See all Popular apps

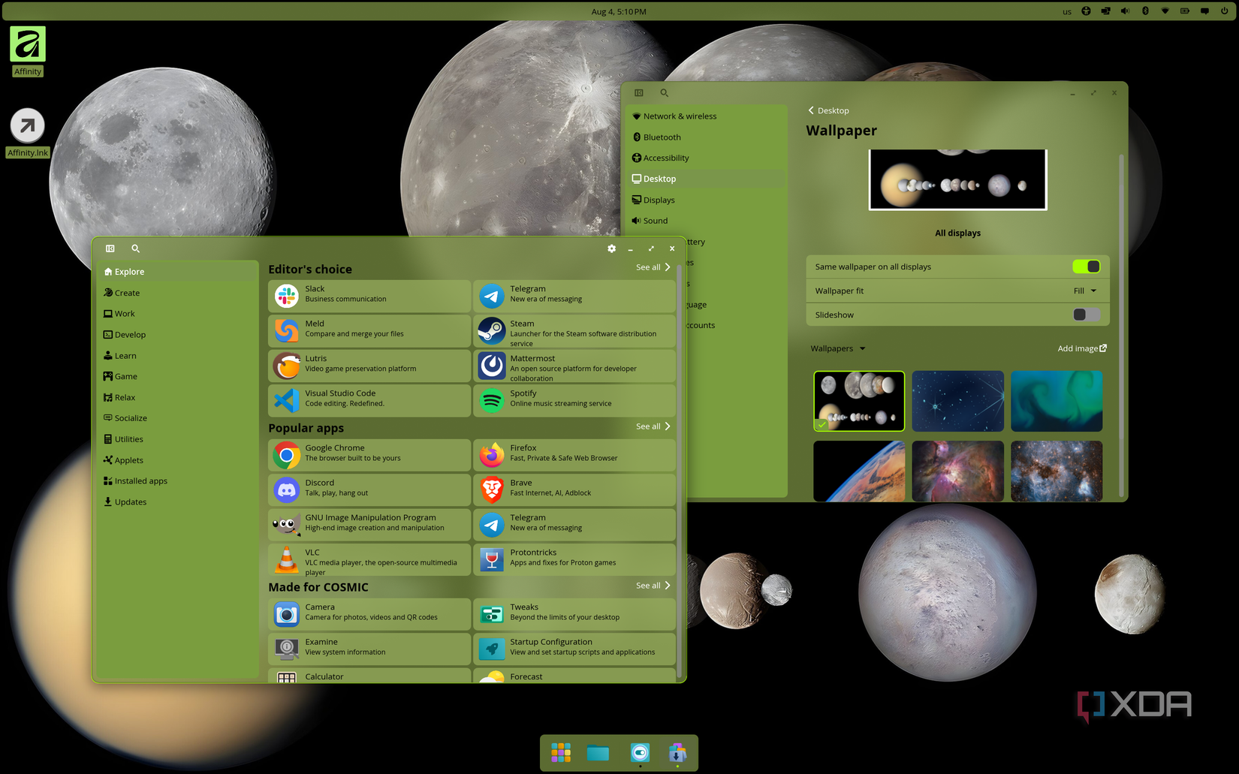[653, 426]
